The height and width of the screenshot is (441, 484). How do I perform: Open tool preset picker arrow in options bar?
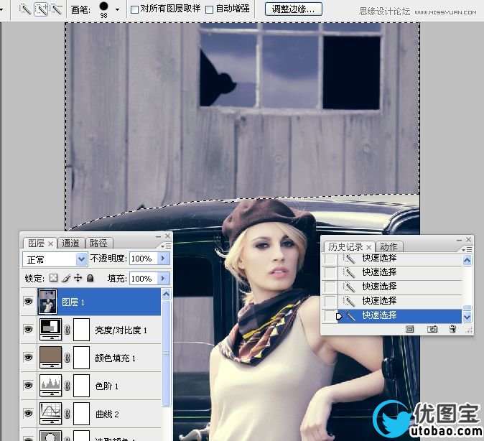[x=1, y=9]
